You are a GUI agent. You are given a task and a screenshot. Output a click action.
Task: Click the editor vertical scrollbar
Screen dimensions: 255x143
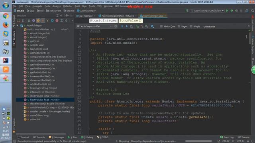tap(250, 38)
